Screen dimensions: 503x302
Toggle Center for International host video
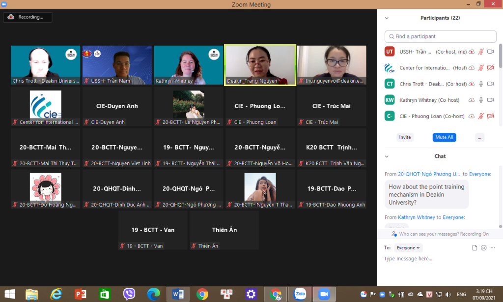pyautogui.click(x=490, y=68)
